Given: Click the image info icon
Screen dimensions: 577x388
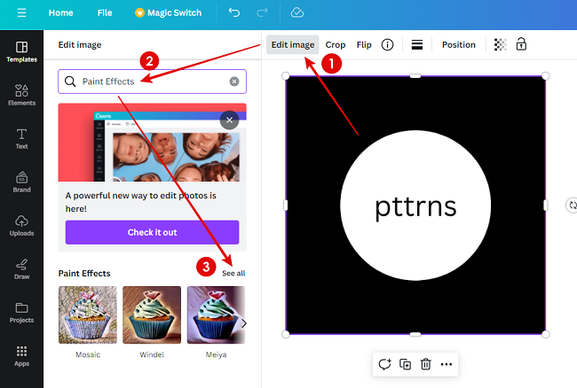Looking at the screenshot, I should pyautogui.click(x=387, y=45).
